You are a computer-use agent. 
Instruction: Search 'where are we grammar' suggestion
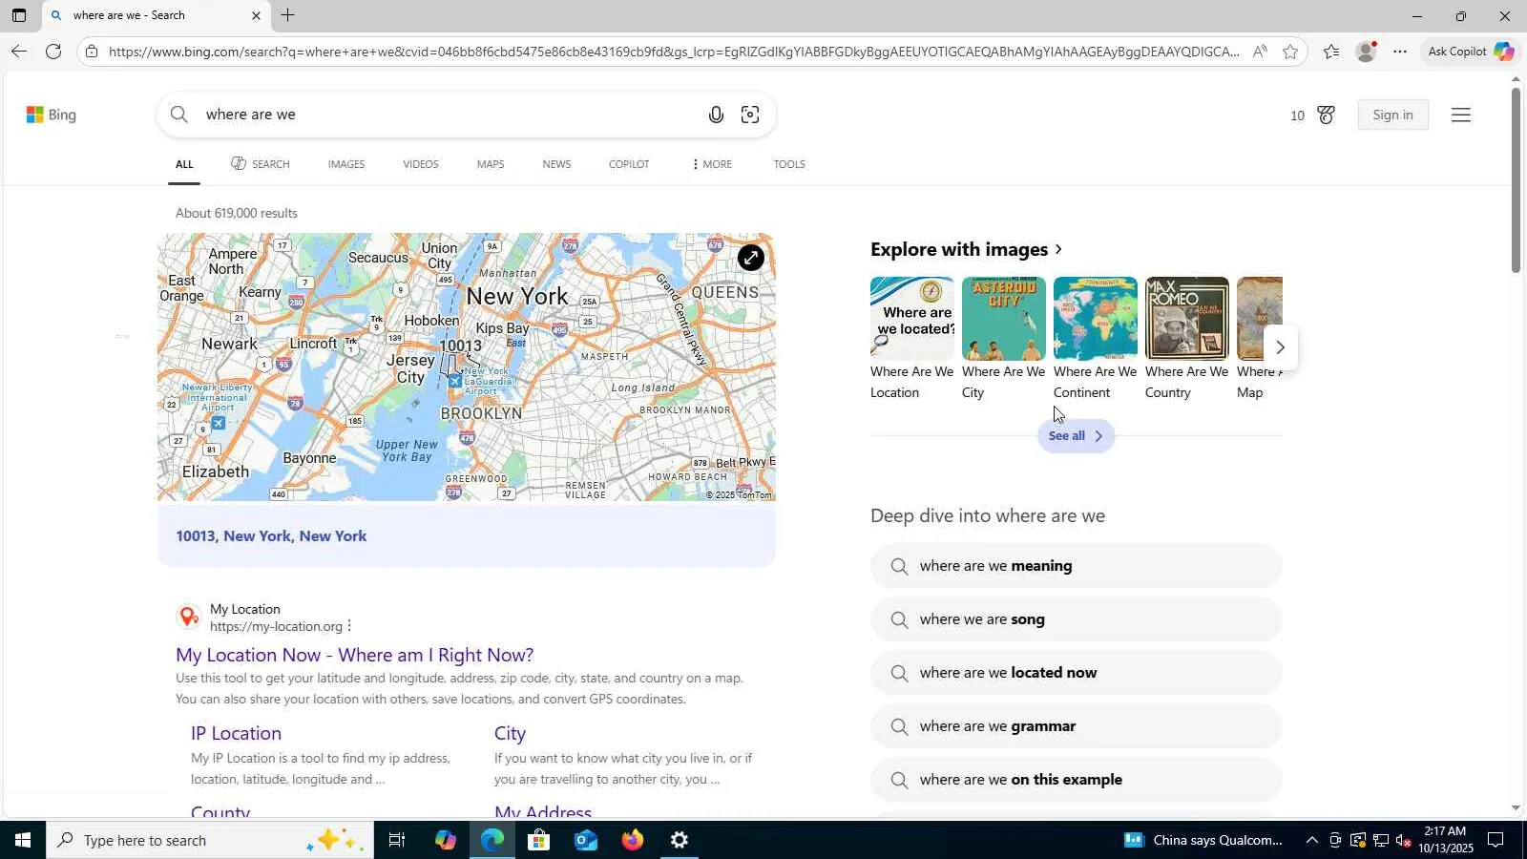(x=1076, y=726)
